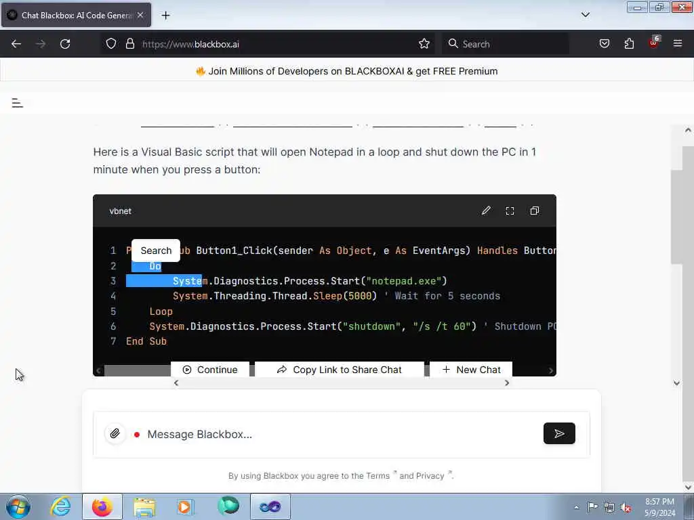The image size is (694, 520).
Task: Edit the vbnet code block
Action: point(486,211)
